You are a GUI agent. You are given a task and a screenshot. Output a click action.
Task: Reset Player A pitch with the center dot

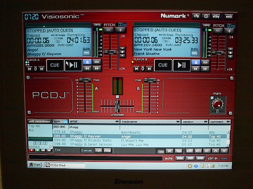(123, 52)
